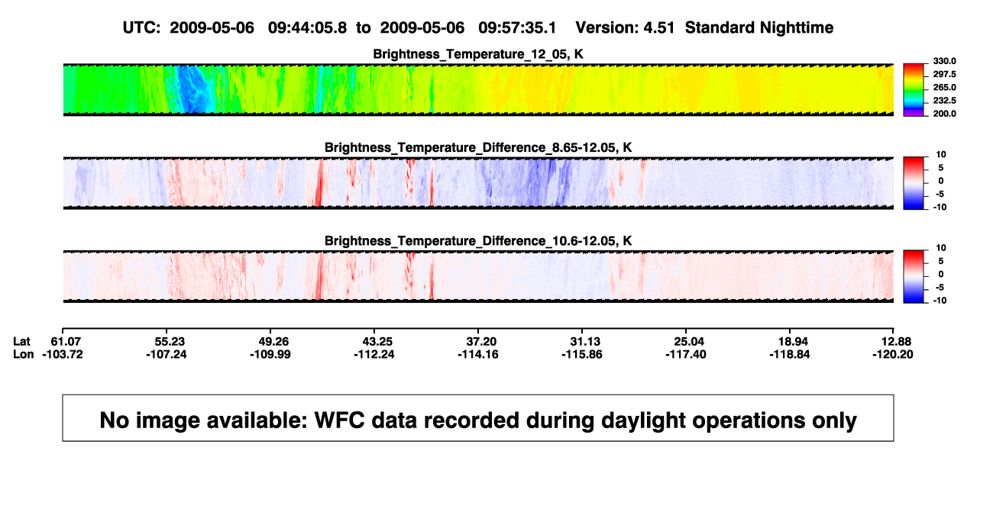Viewport: 993px width, 509px height.
Task: Click the 330.0 colorbar scale value
Action: click(945, 61)
